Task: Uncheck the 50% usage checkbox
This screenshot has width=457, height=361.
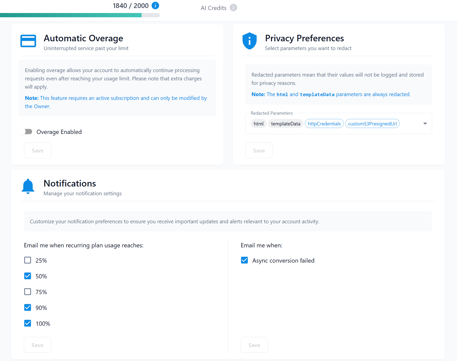Action: tap(28, 276)
